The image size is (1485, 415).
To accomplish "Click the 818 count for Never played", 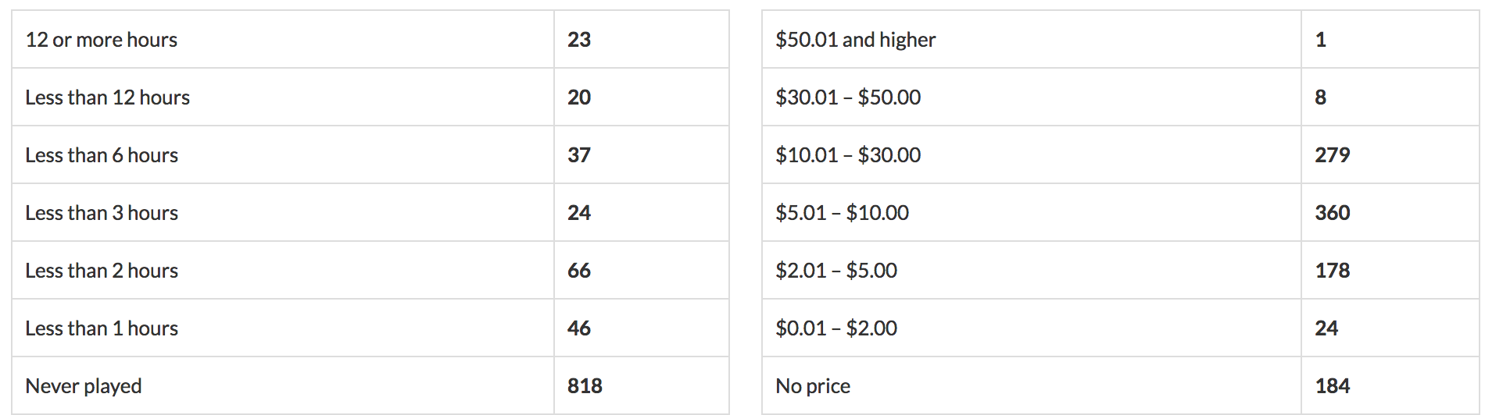I will [585, 386].
